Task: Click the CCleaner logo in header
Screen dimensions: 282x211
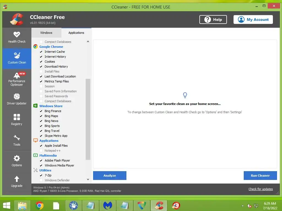Action: 17,20
